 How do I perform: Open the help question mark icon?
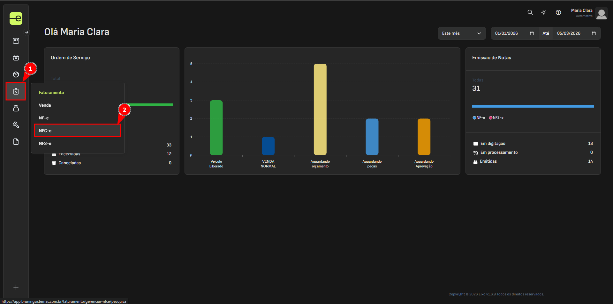[558, 12]
